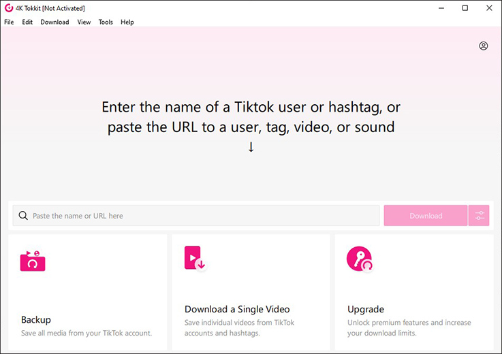Click the 'Enter the name of a Tiktok user' heading
This screenshot has height=354, width=502.
pyautogui.click(x=251, y=117)
